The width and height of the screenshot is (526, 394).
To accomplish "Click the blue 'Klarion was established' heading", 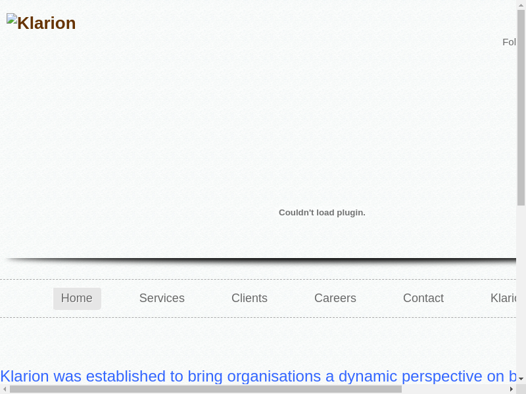I will pos(258,376).
